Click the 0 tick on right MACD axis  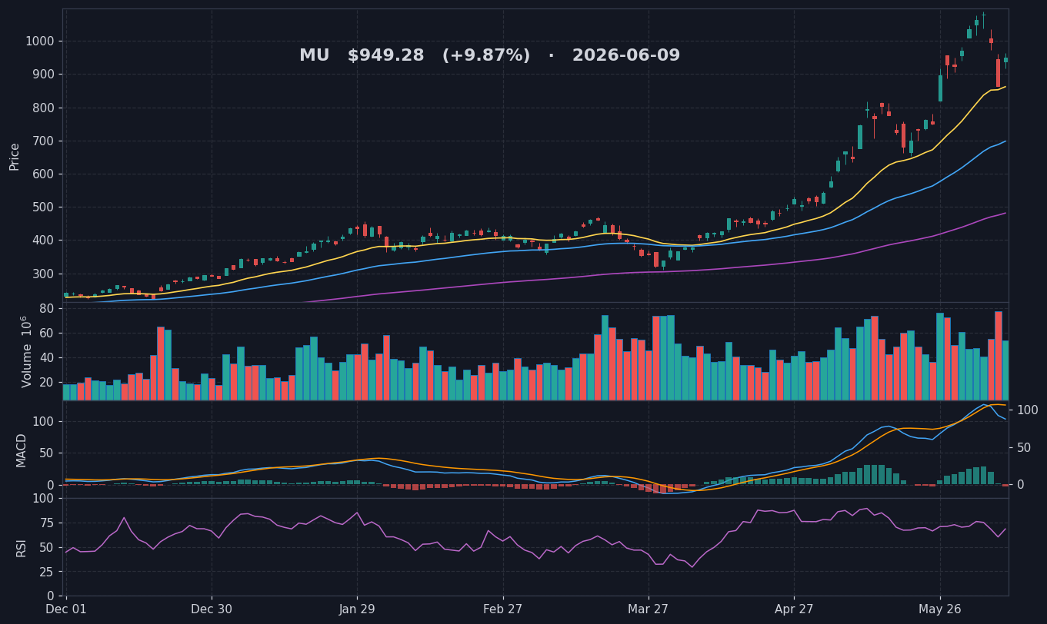[1021, 485]
